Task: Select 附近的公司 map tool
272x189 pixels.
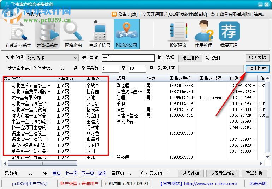Action: [x=126, y=34]
